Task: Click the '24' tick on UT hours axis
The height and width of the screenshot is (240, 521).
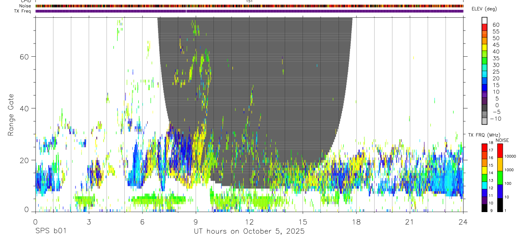Action: pyautogui.click(x=463, y=221)
